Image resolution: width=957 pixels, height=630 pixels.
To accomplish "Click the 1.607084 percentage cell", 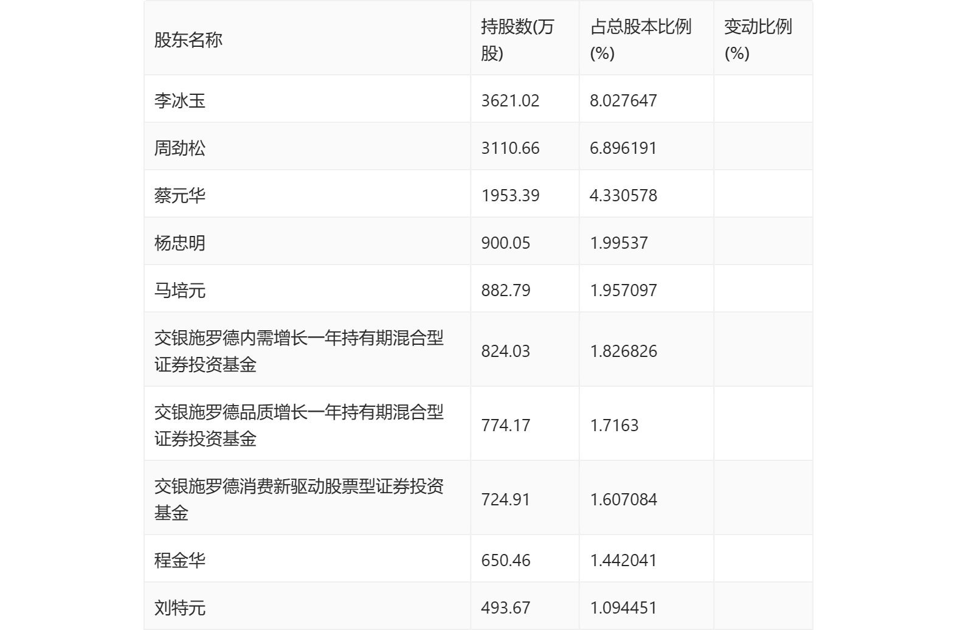I will pos(623,499).
